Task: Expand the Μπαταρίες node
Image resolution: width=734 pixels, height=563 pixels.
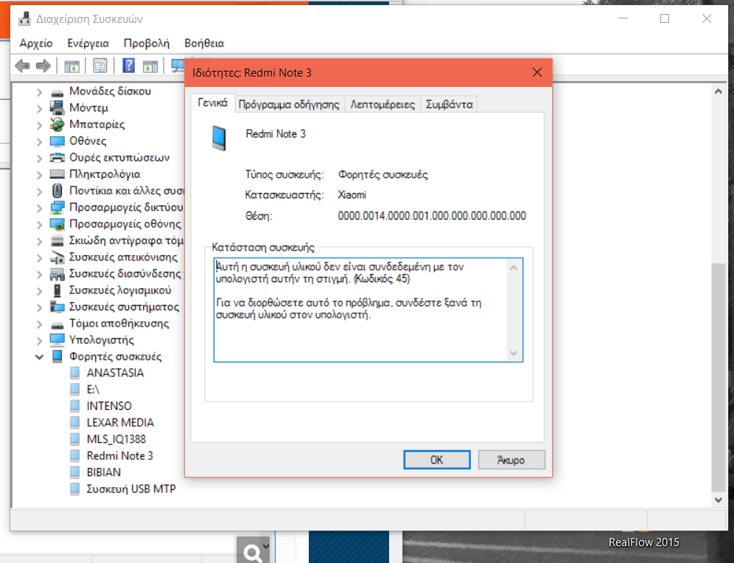Action: click(x=39, y=125)
